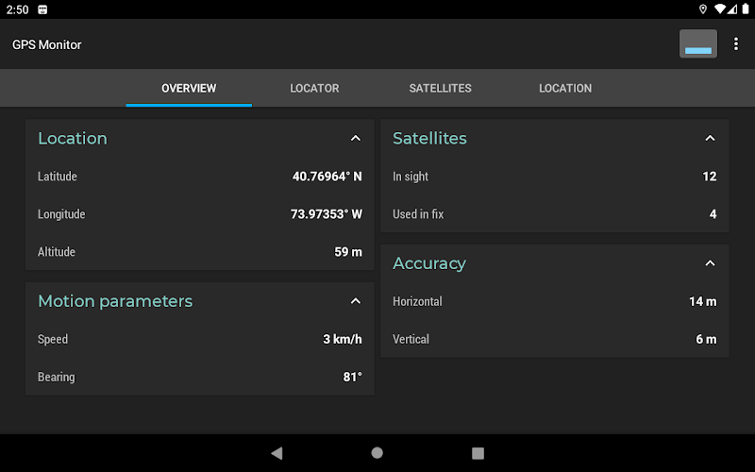755x472 pixels.
Task: Tap the Wi-Fi status bar icon
Action: point(720,9)
